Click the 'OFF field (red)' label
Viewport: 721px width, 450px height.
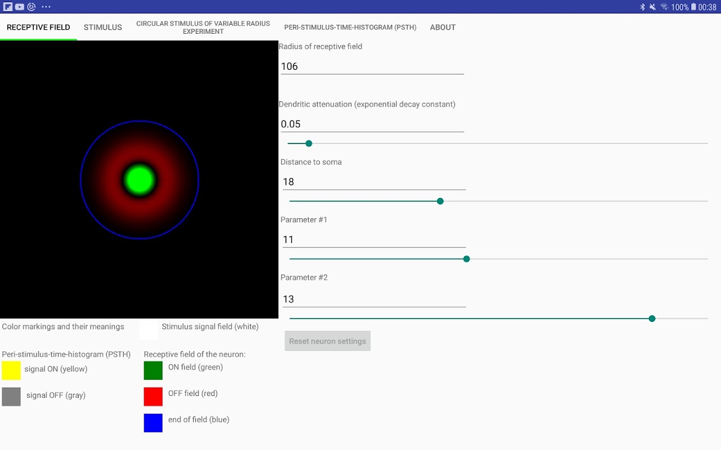(x=193, y=393)
